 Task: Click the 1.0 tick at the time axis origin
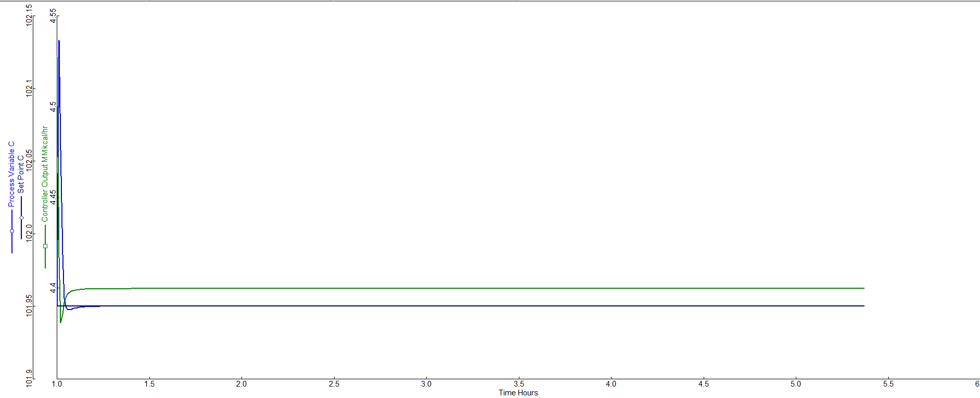pos(57,384)
